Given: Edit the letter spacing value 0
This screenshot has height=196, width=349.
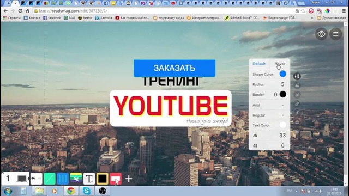Looking at the screenshot, I should (282, 145).
